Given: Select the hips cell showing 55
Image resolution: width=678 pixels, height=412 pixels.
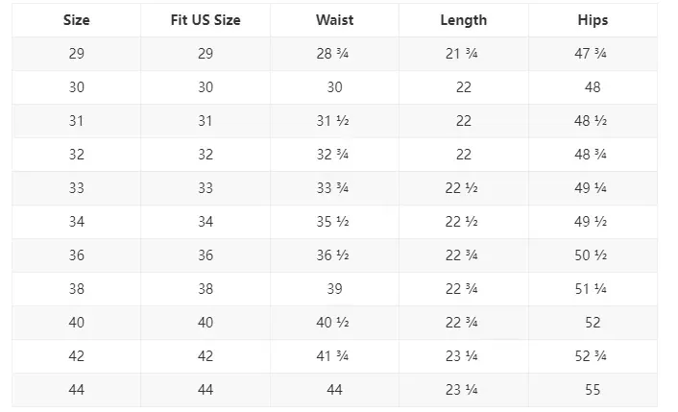Looking at the screenshot, I should tap(593, 390).
